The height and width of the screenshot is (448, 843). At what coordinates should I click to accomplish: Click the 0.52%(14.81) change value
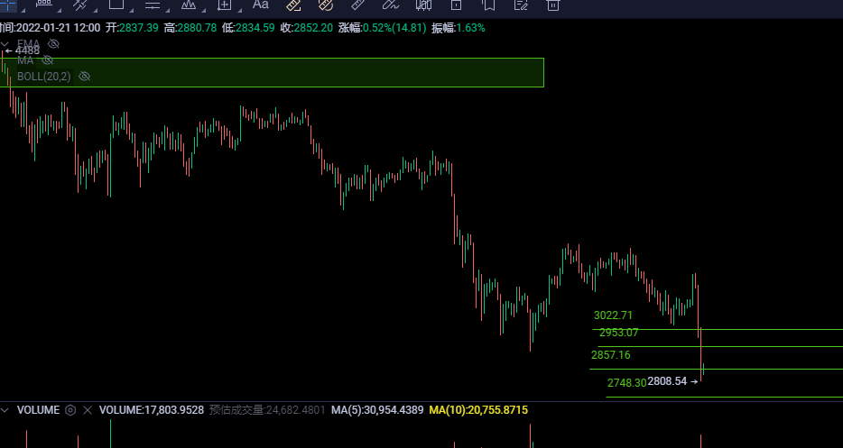[394, 28]
